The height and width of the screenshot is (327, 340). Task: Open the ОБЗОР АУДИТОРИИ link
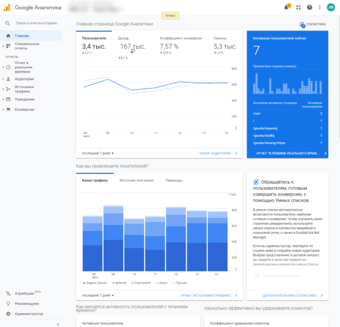(215, 153)
